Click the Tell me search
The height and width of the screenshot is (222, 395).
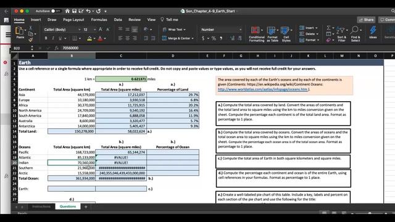point(169,20)
